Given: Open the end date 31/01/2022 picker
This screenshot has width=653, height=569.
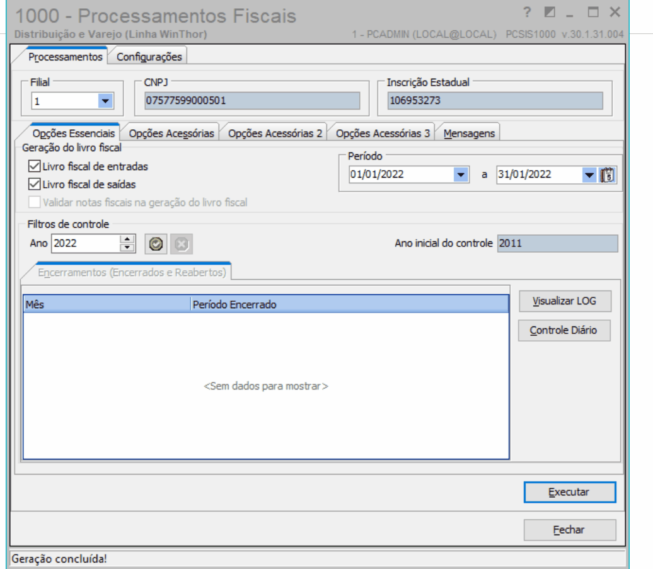Looking at the screenshot, I should (x=589, y=175).
